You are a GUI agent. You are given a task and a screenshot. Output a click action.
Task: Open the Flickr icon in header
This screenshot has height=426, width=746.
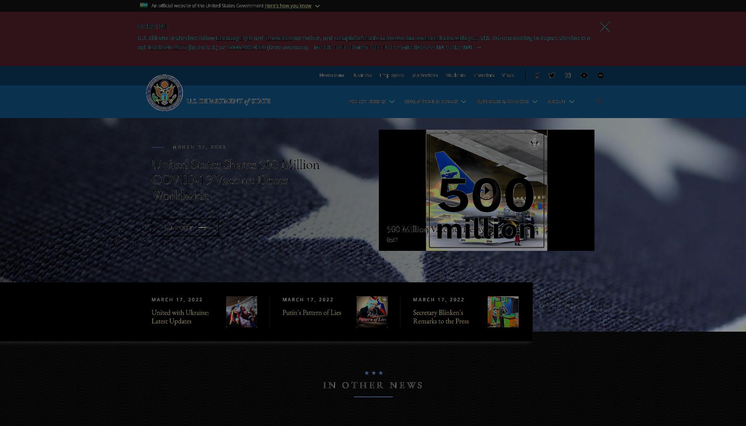[600, 75]
